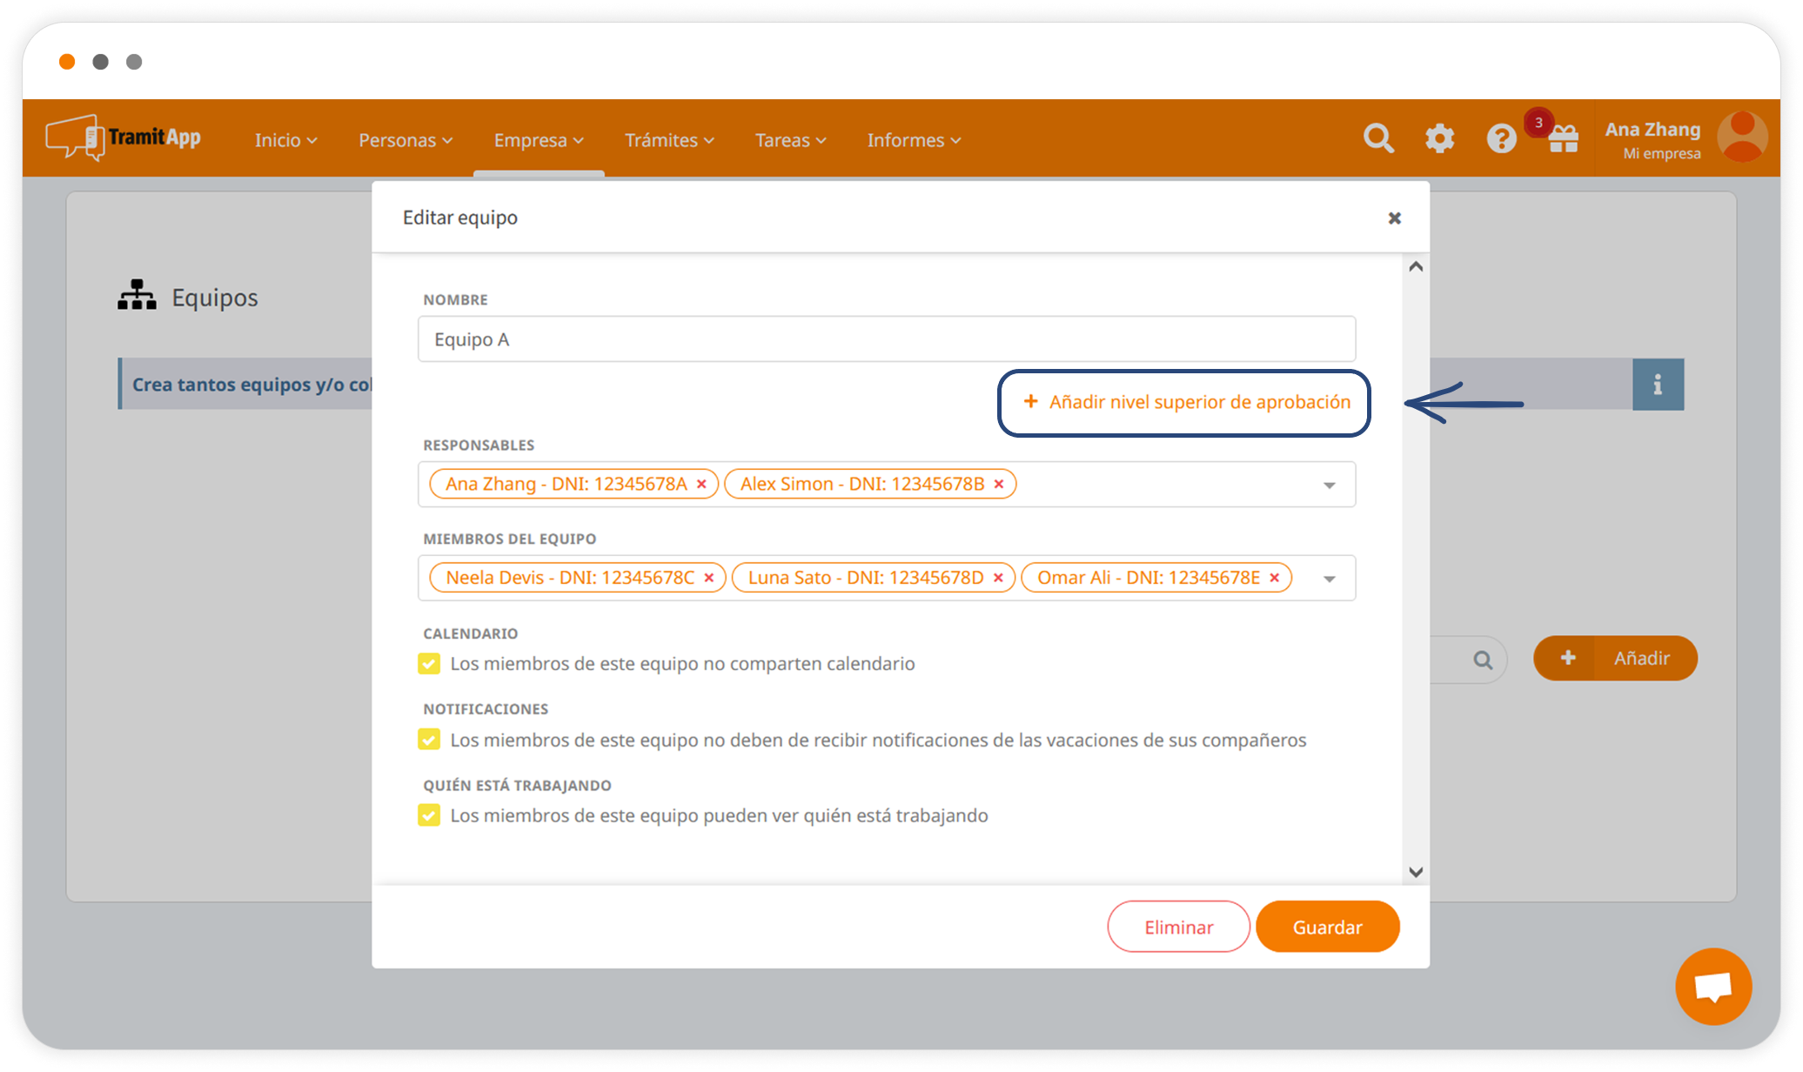Screen dimensions: 1803x1072
Task: Expand the Miembros del equipo dropdown arrow
Action: (1329, 580)
